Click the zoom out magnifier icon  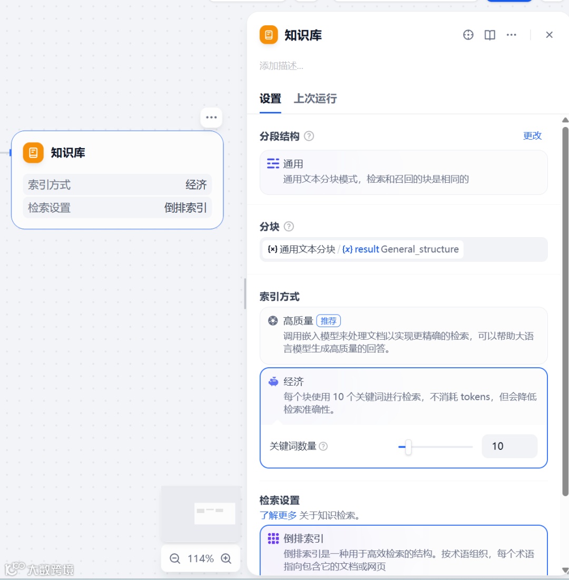coord(174,558)
